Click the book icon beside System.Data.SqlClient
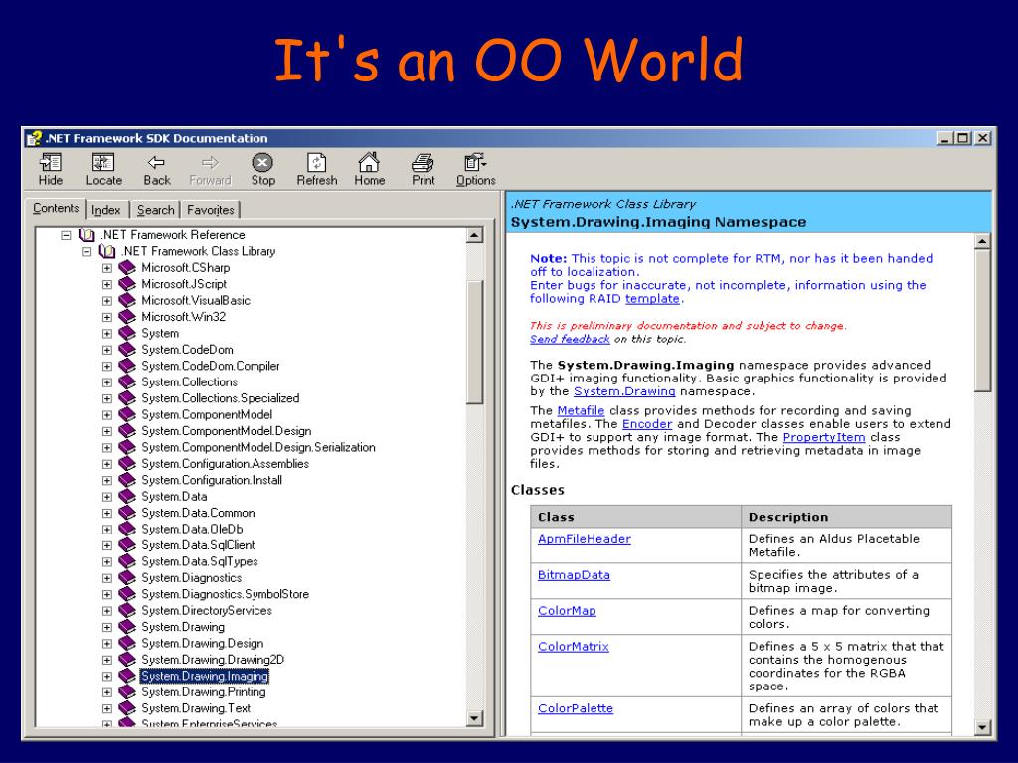The width and height of the screenshot is (1018, 763). [127, 545]
